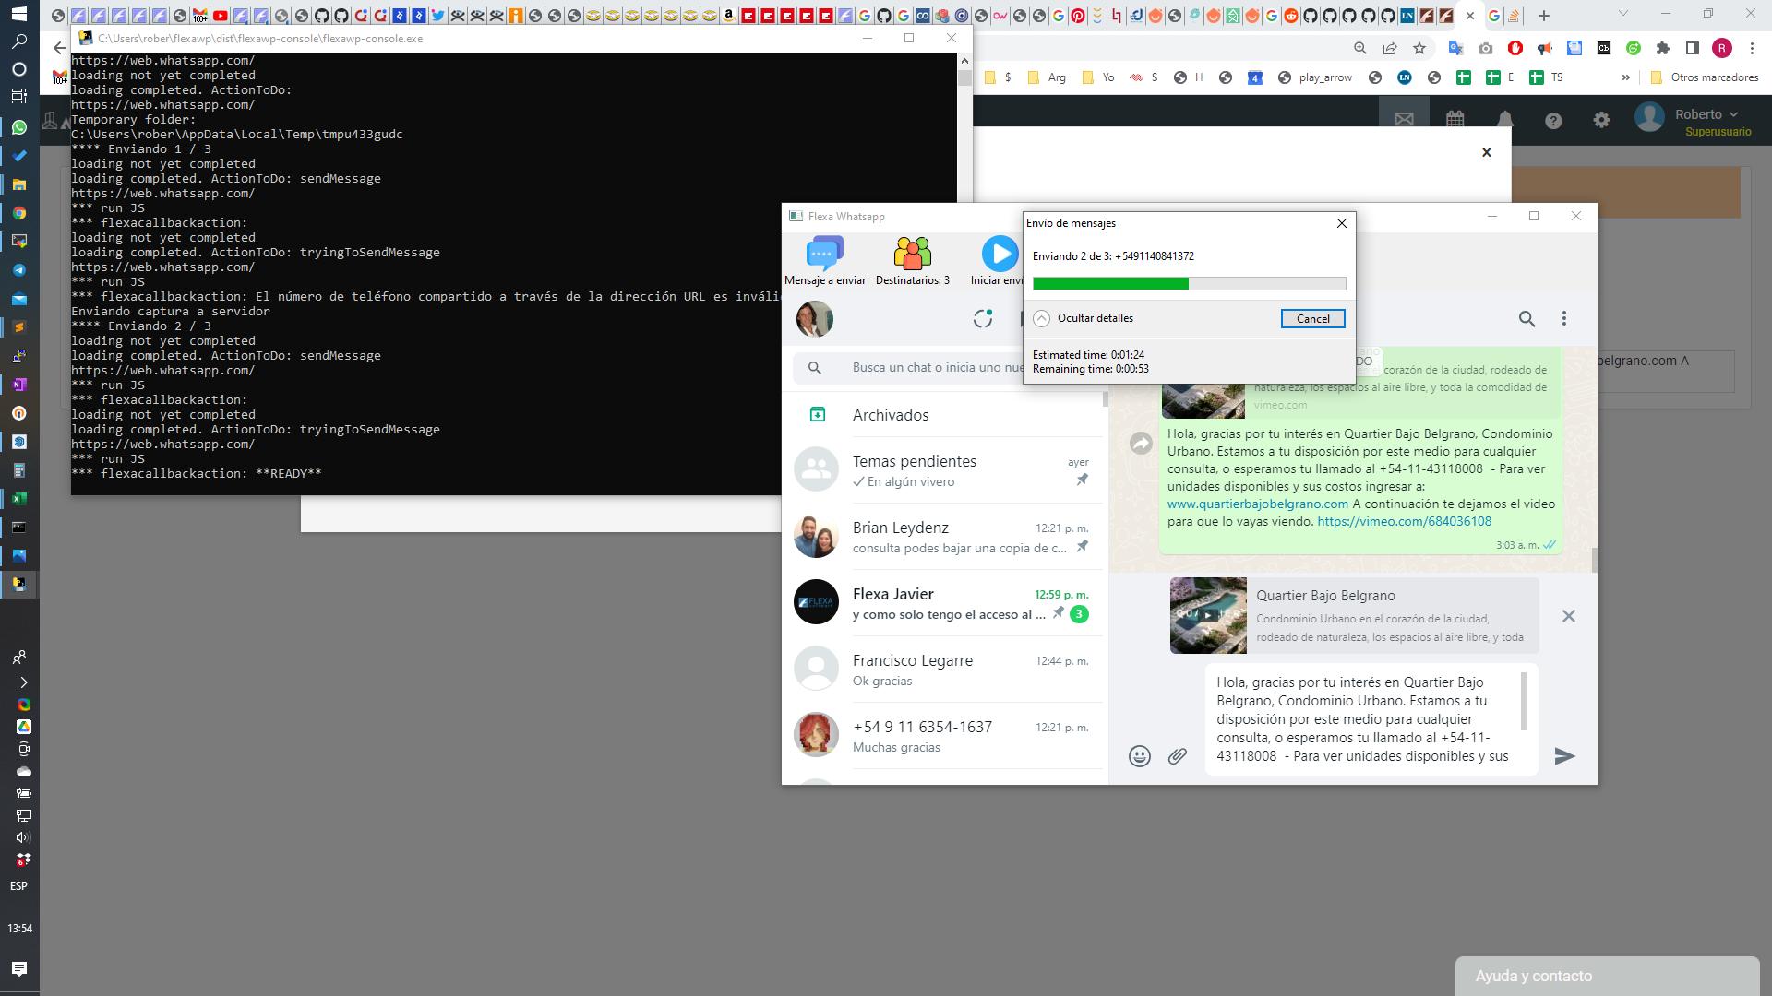1772x996 pixels.
Task: Open the 'play_arrow' bookmark
Action: (x=1314, y=77)
